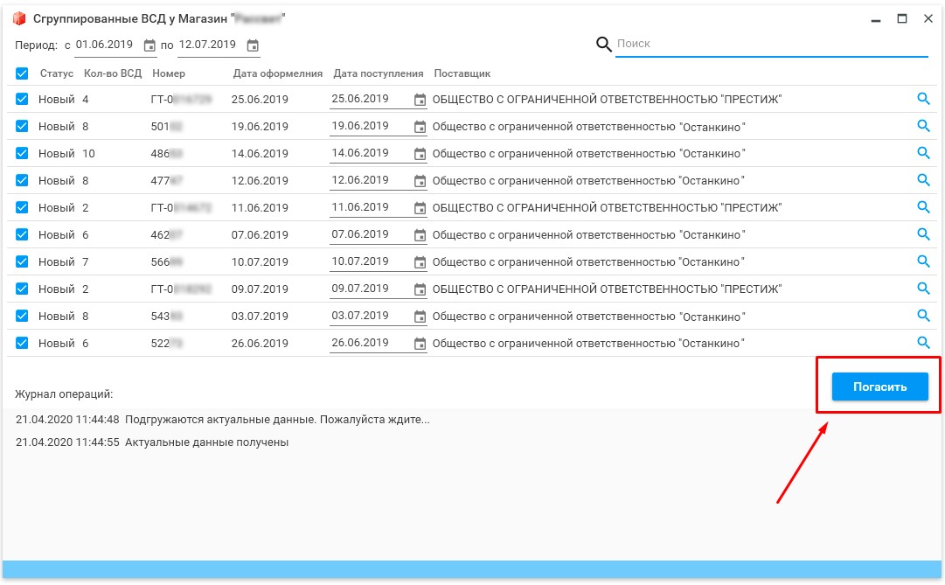Open receipt date calendar for 19.06.2019 row
Viewport: 945px width, 585px height.
pyautogui.click(x=420, y=128)
